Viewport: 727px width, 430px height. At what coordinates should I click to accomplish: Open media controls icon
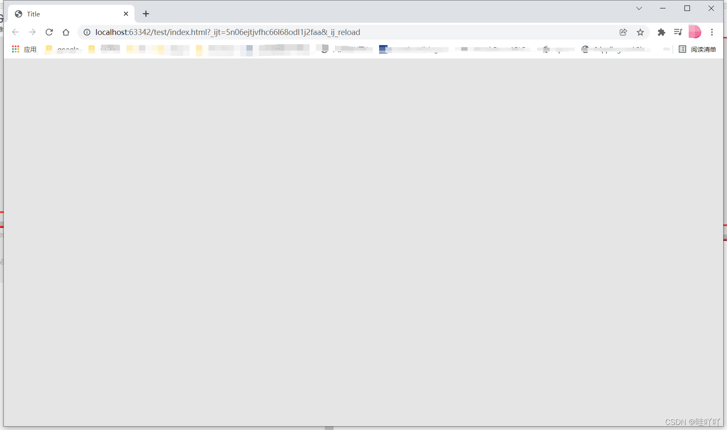coord(678,32)
